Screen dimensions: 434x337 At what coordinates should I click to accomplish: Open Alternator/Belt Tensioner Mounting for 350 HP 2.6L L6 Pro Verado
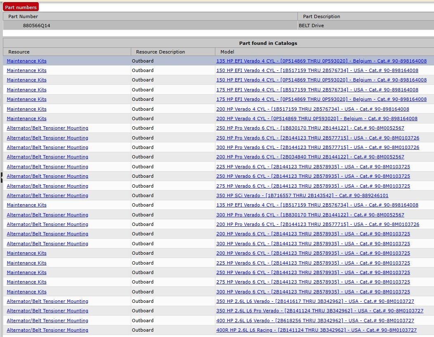point(47,311)
